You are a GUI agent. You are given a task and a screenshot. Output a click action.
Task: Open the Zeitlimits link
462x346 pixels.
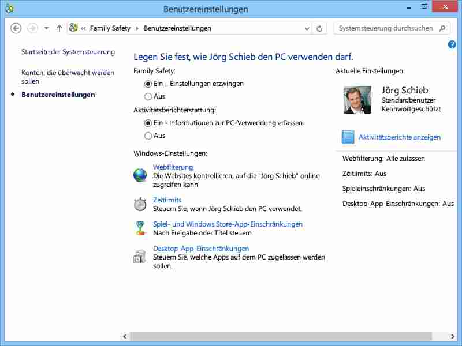point(167,200)
